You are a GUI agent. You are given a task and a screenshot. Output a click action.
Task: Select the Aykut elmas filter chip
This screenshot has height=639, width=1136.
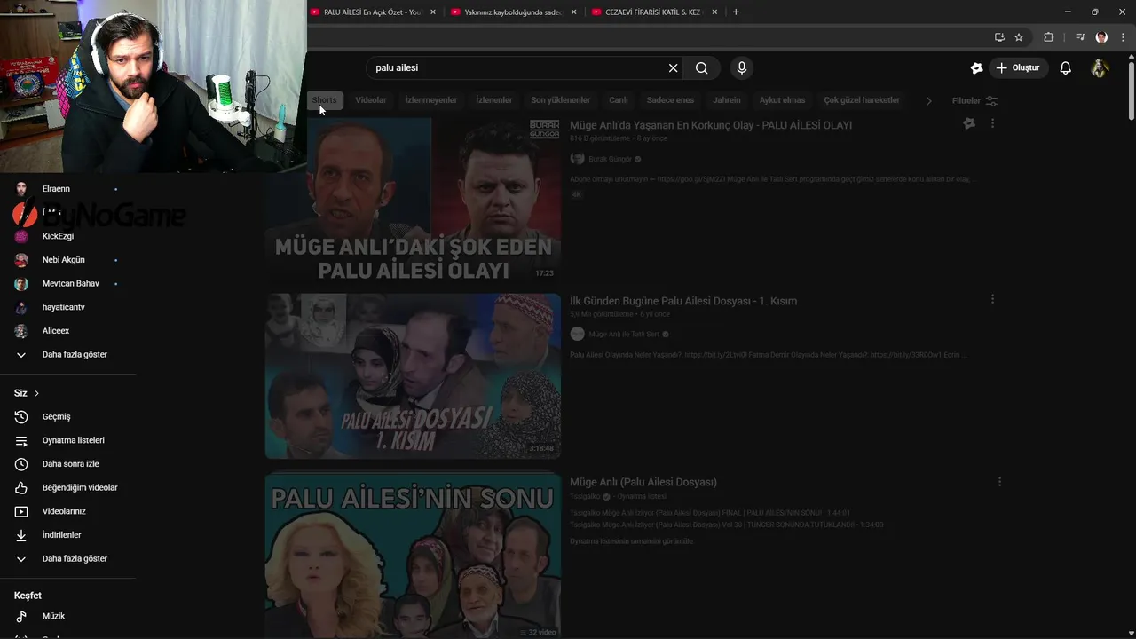pyautogui.click(x=782, y=100)
